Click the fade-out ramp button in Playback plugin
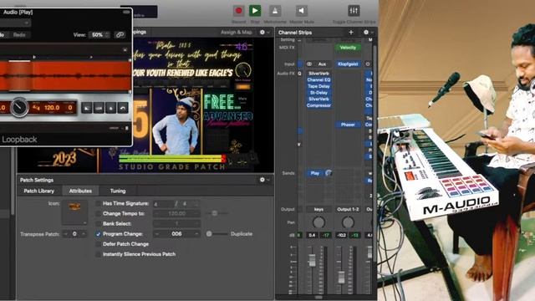 86,108
